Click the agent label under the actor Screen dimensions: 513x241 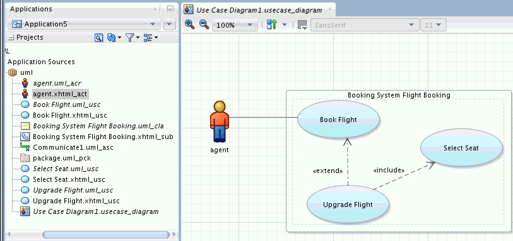[220, 150]
